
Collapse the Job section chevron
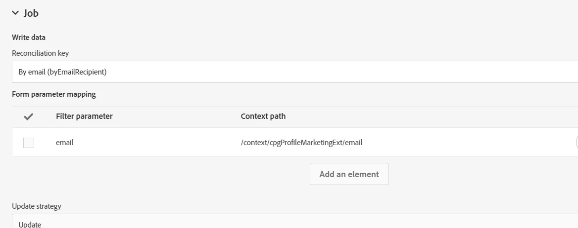click(x=15, y=13)
